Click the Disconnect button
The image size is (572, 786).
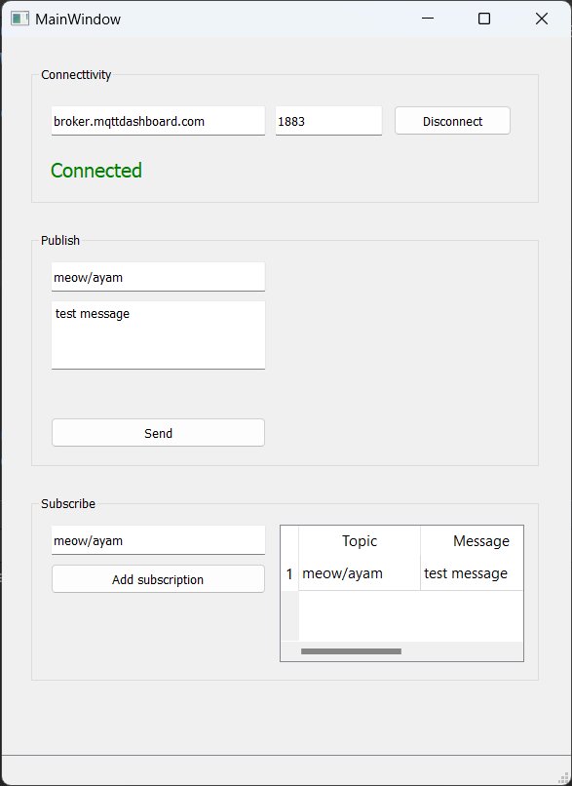(452, 121)
